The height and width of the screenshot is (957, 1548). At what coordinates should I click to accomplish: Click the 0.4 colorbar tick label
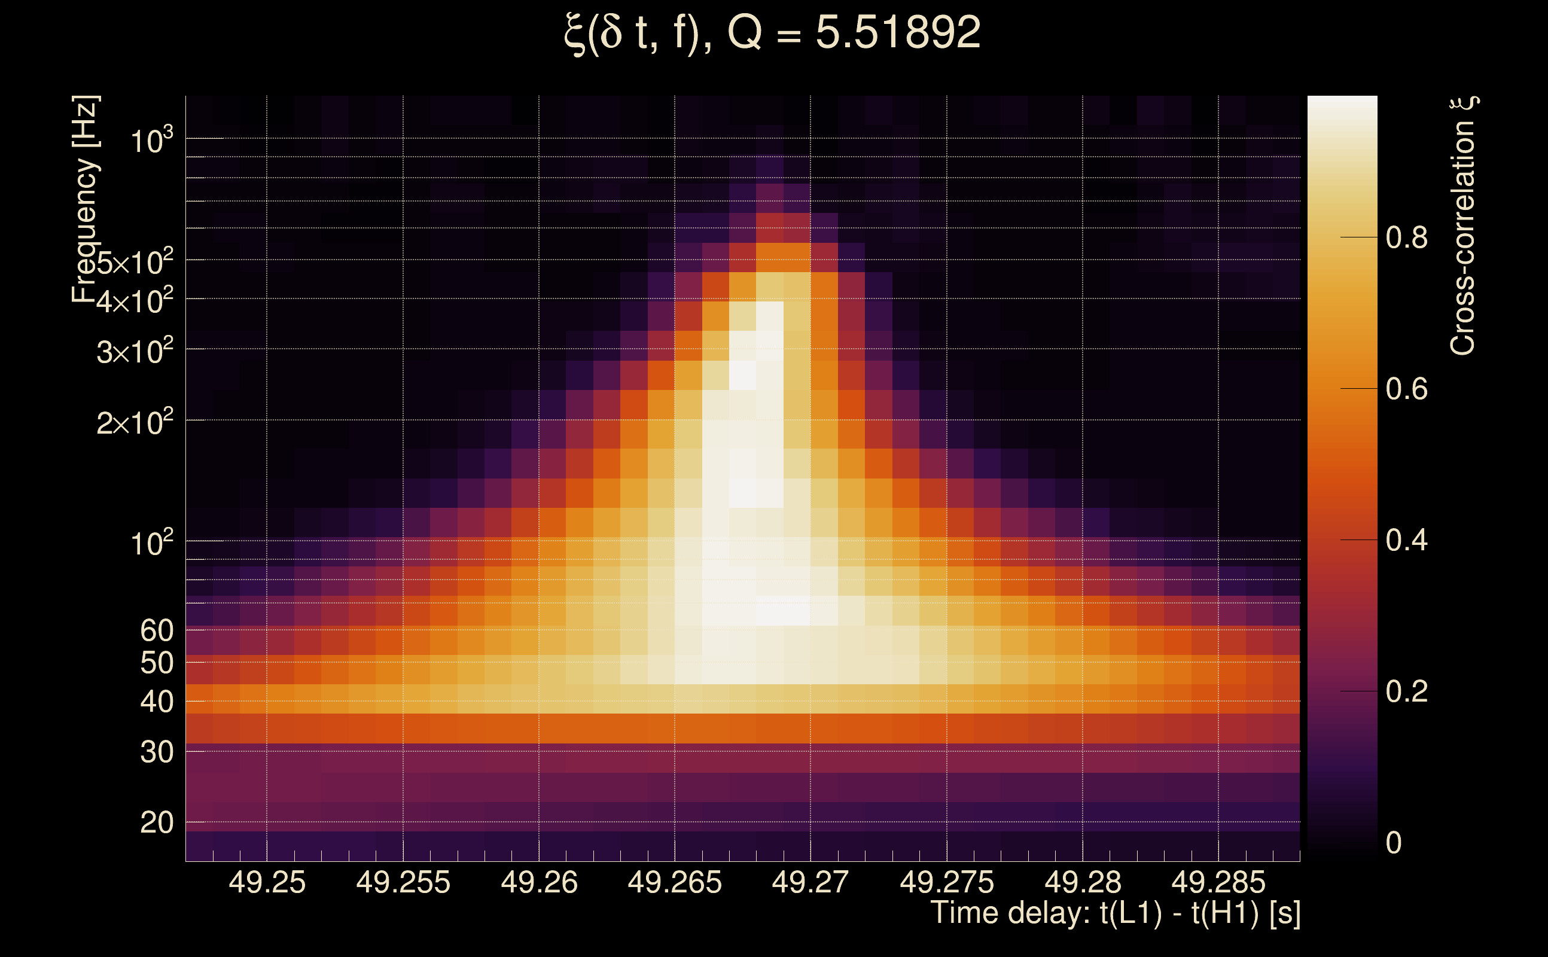(x=1406, y=541)
